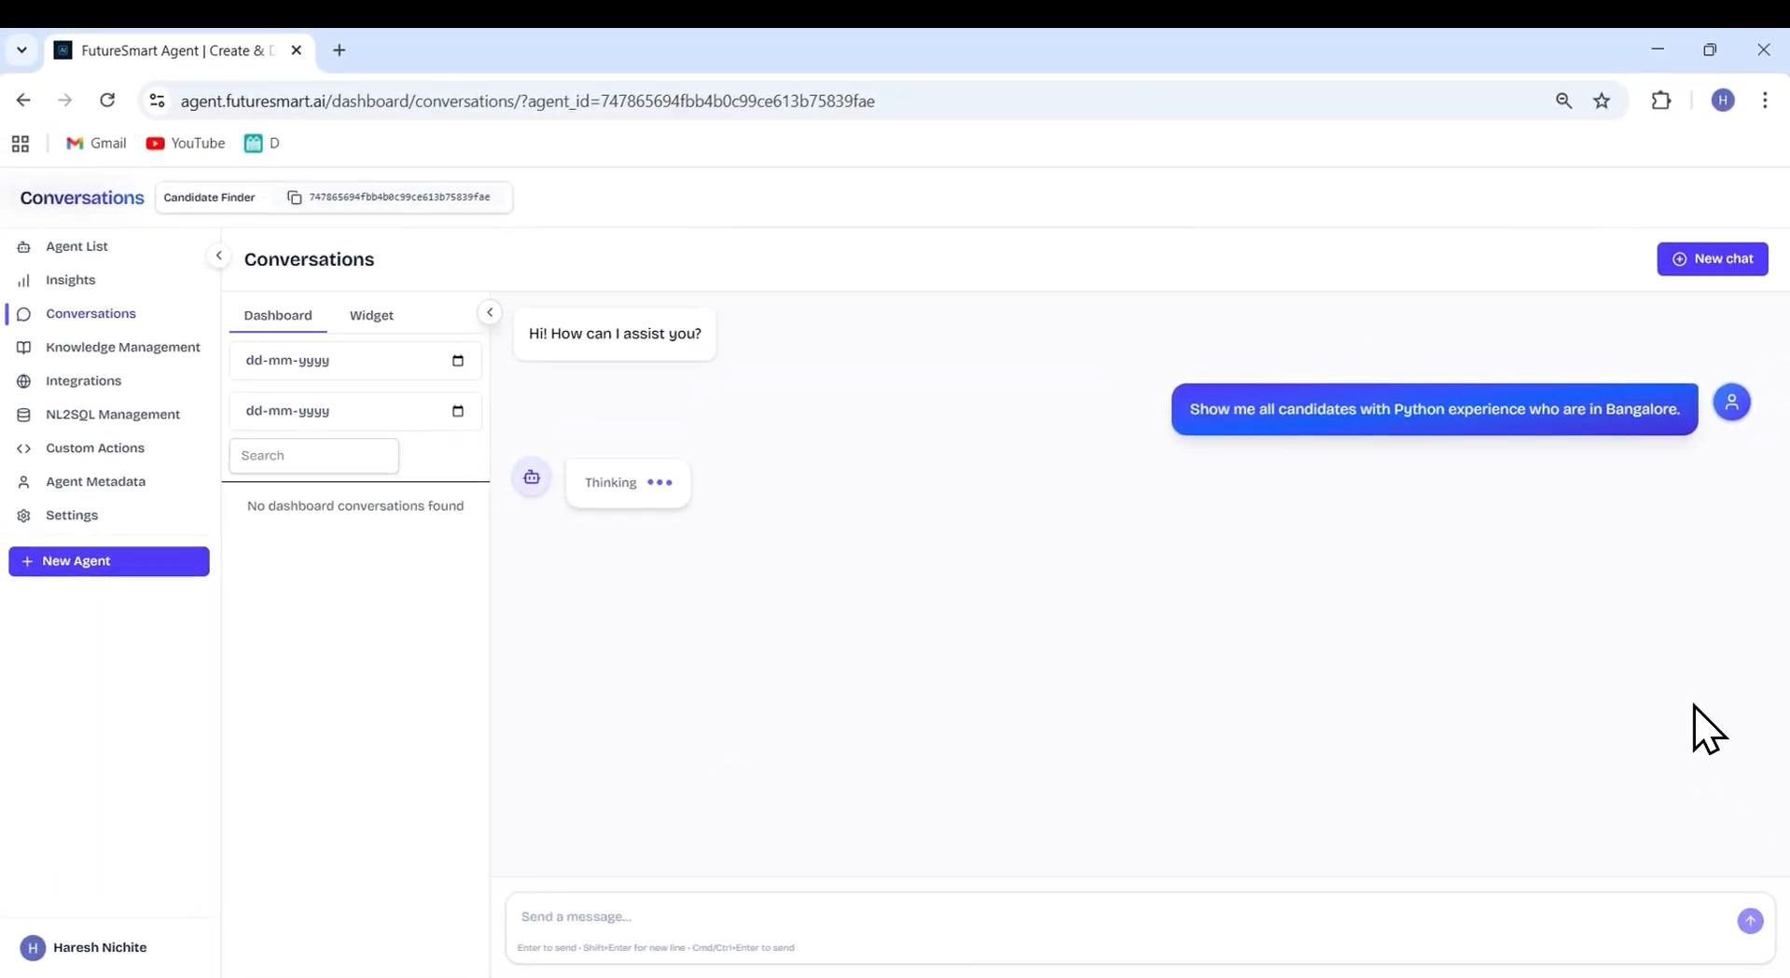The width and height of the screenshot is (1790, 978).
Task: Open the first date picker calendar icon
Action: (x=458, y=361)
